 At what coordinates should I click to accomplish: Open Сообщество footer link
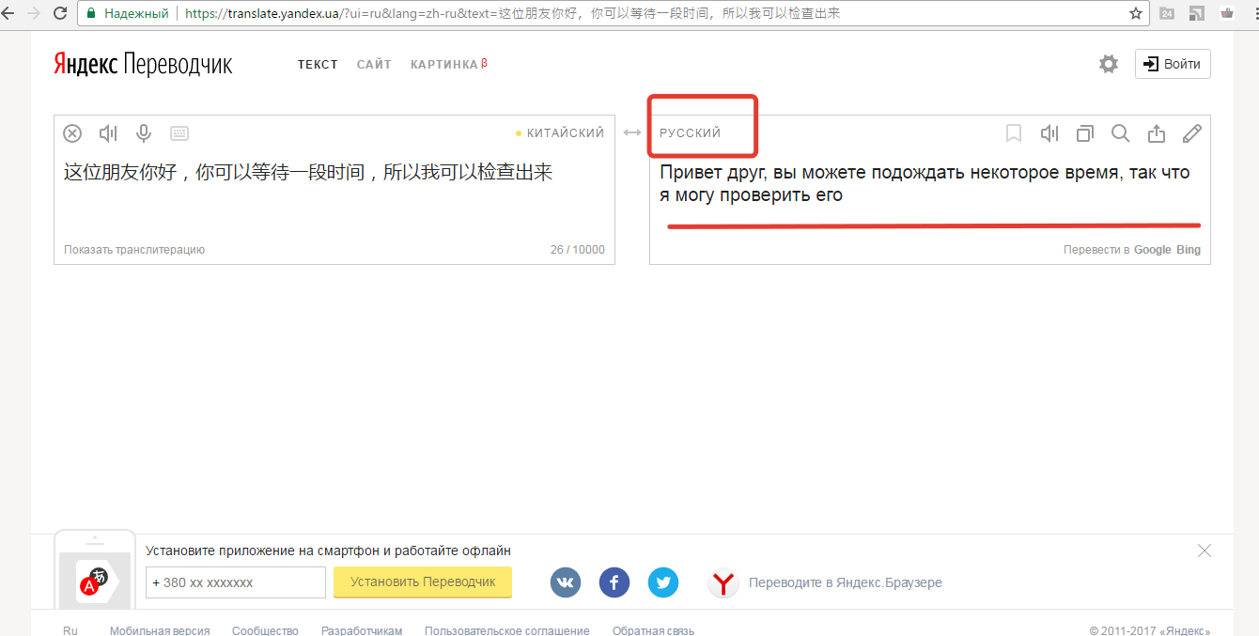point(265,631)
